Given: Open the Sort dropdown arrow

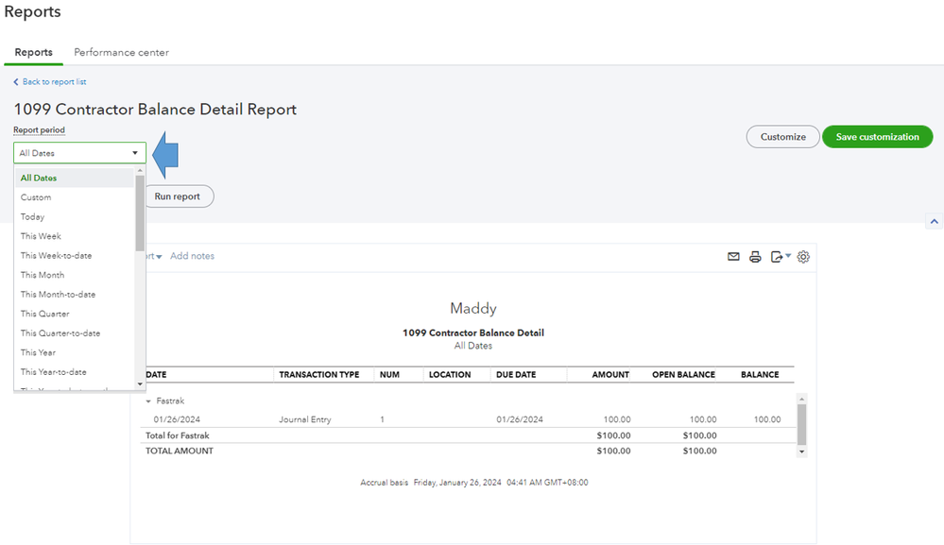Looking at the screenshot, I should (158, 257).
